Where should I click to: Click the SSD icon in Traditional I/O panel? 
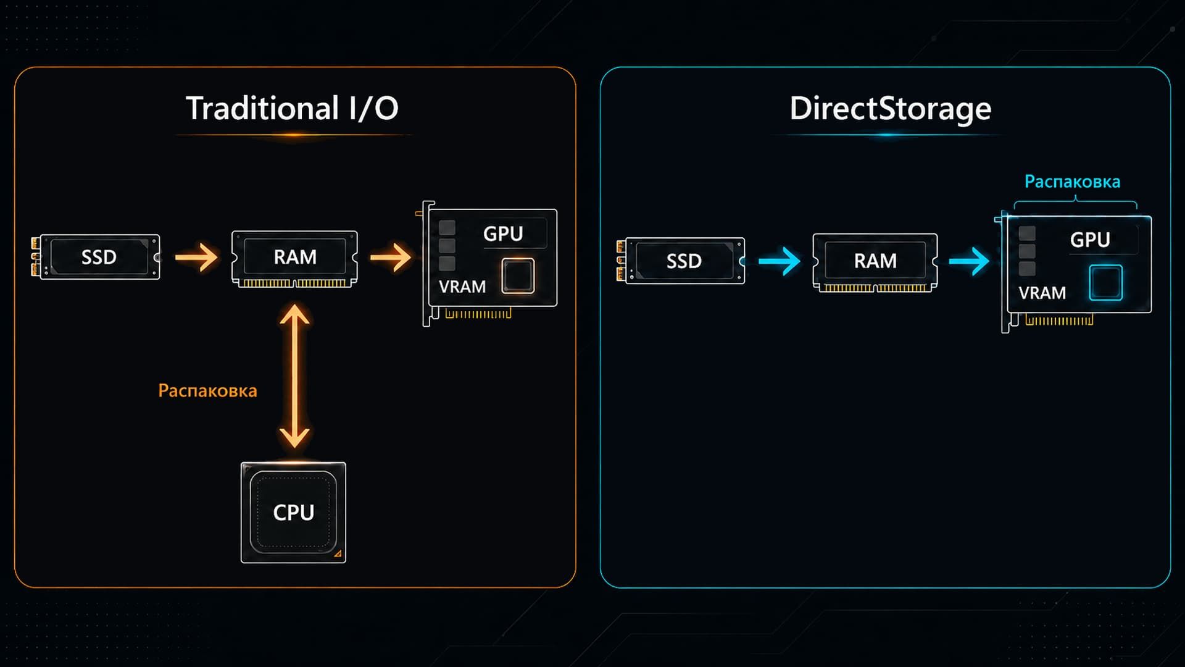click(x=96, y=257)
